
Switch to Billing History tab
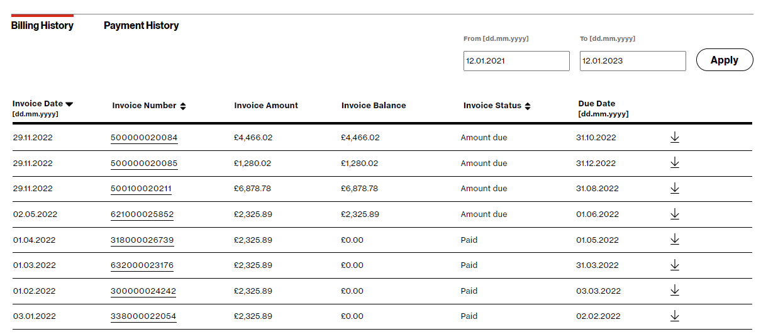[42, 26]
